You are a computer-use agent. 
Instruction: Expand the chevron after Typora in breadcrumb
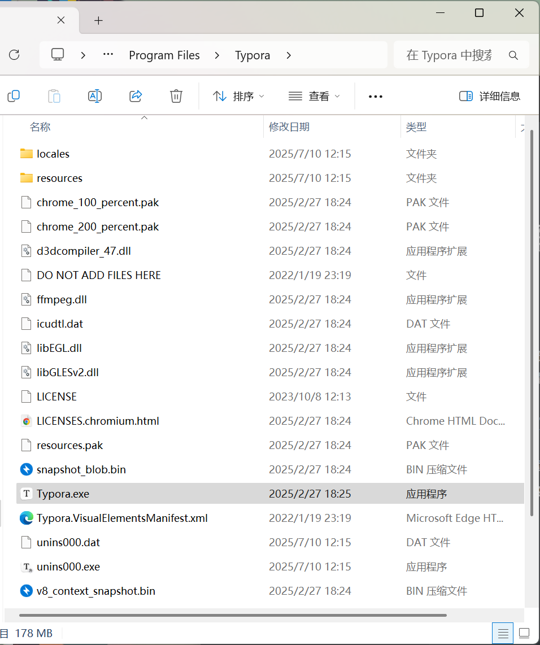(x=289, y=55)
